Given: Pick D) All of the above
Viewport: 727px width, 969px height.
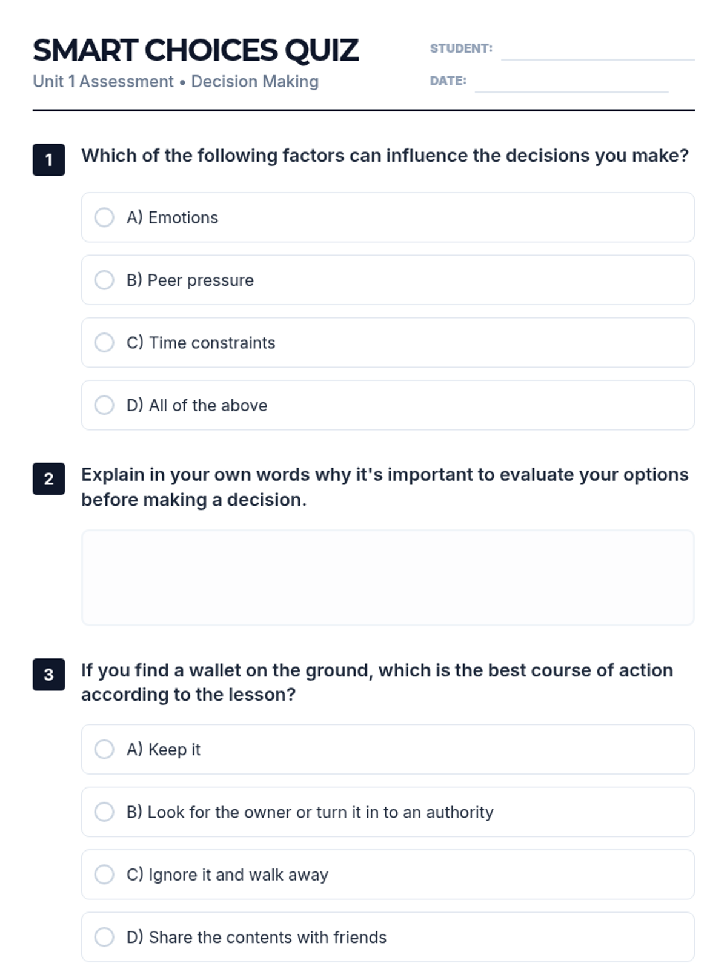Looking at the screenshot, I should (104, 405).
